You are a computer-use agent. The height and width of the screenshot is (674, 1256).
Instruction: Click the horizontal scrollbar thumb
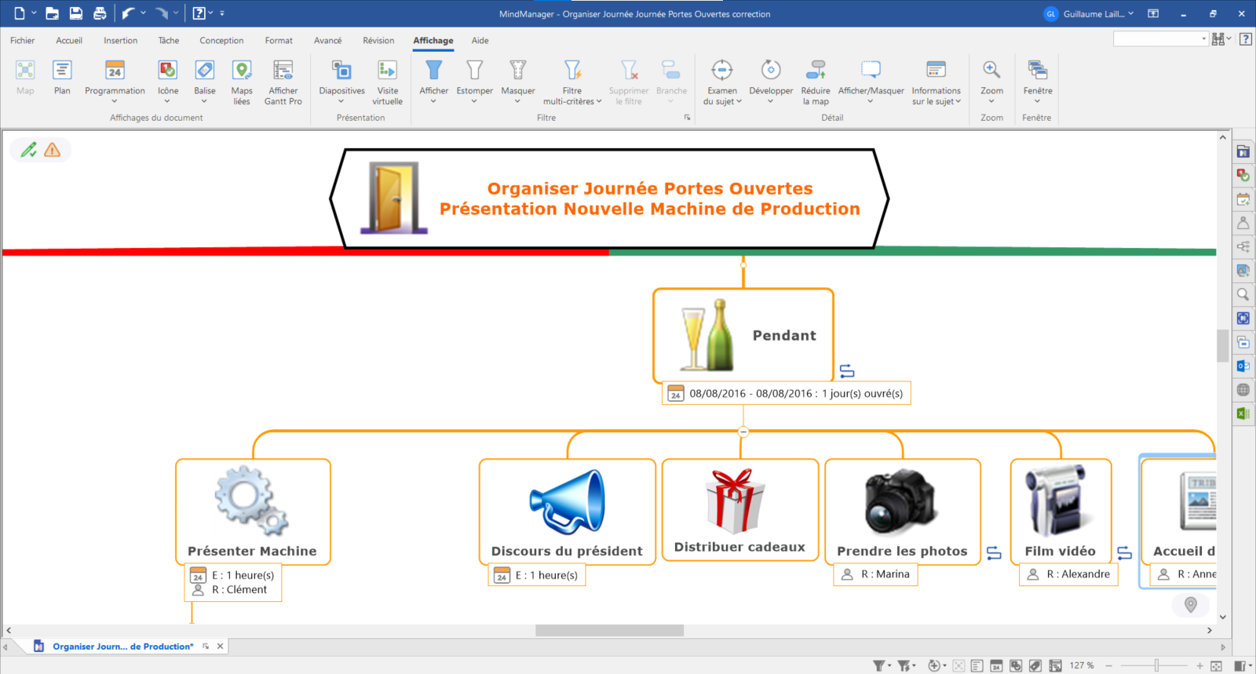pyautogui.click(x=609, y=630)
